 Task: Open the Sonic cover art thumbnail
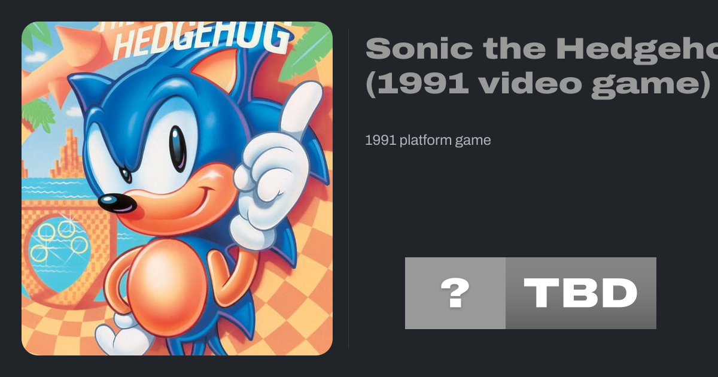pyautogui.click(x=177, y=188)
